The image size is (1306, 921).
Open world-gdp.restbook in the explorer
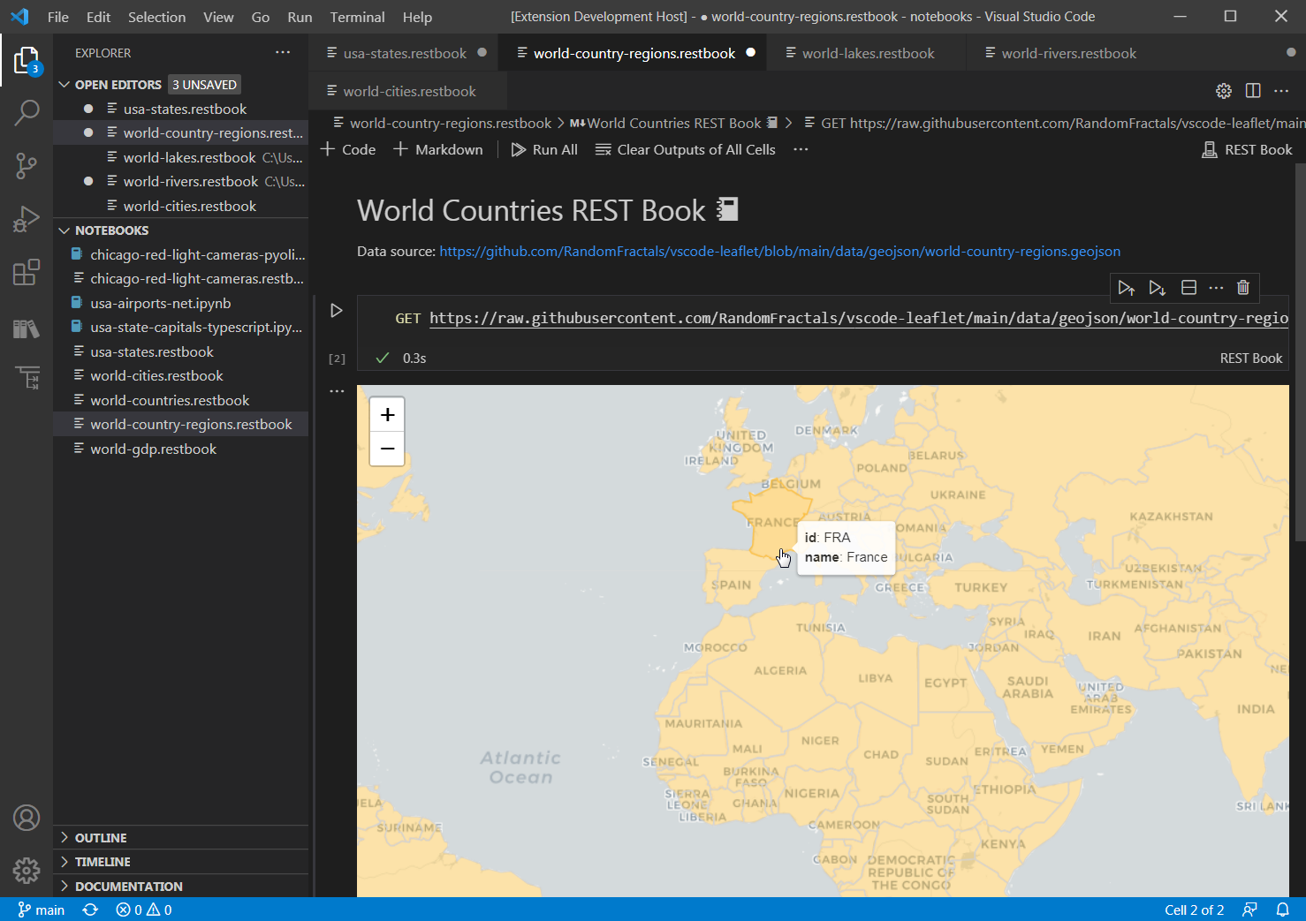tap(153, 449)
